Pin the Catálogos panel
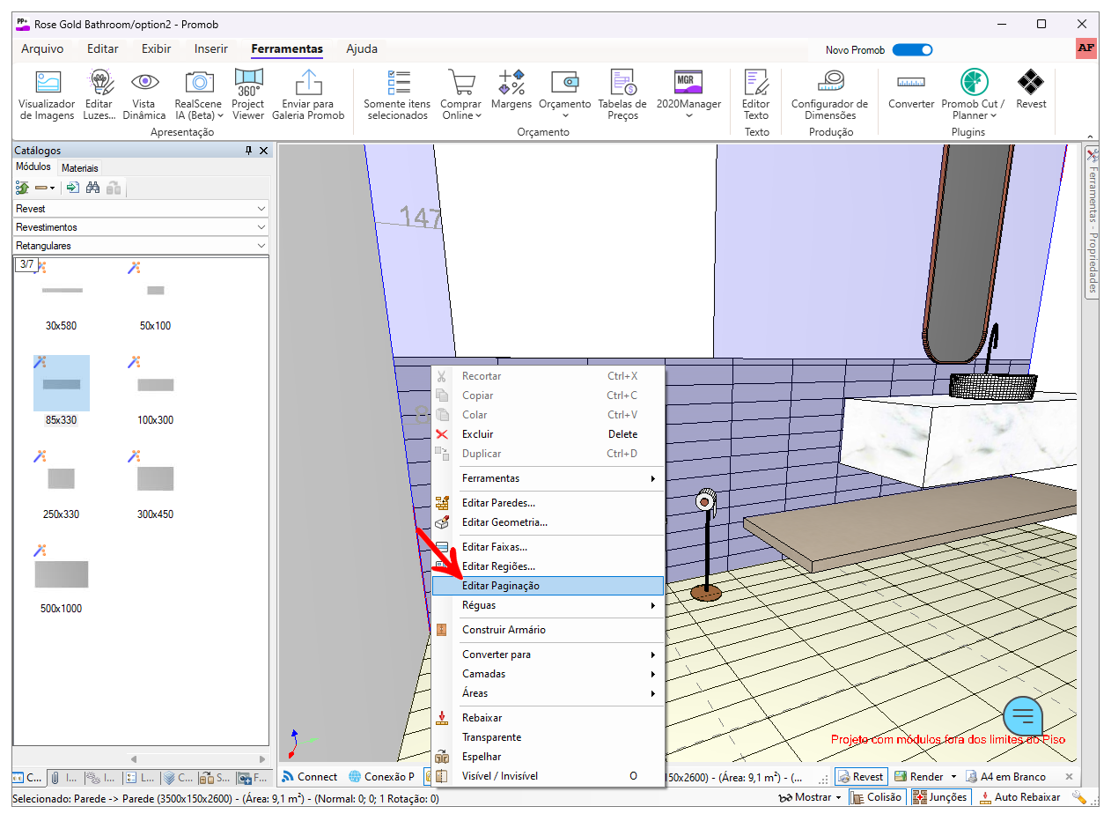This screenshot has width=1111, height=821. click(x=249, y=151)
